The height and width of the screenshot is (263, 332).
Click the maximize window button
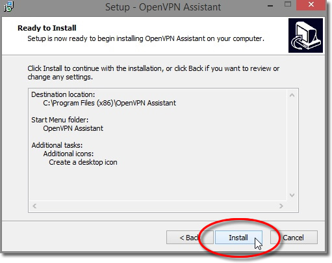click(x=288, y=5)
